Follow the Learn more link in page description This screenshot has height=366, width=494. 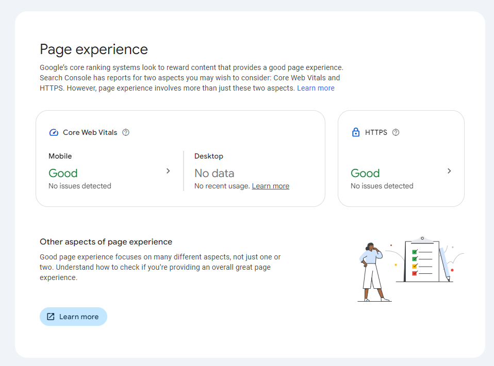tap(316, 88)
